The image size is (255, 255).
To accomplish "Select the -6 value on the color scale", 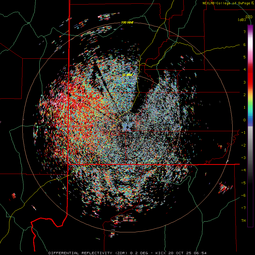I will tap(243, 195).
